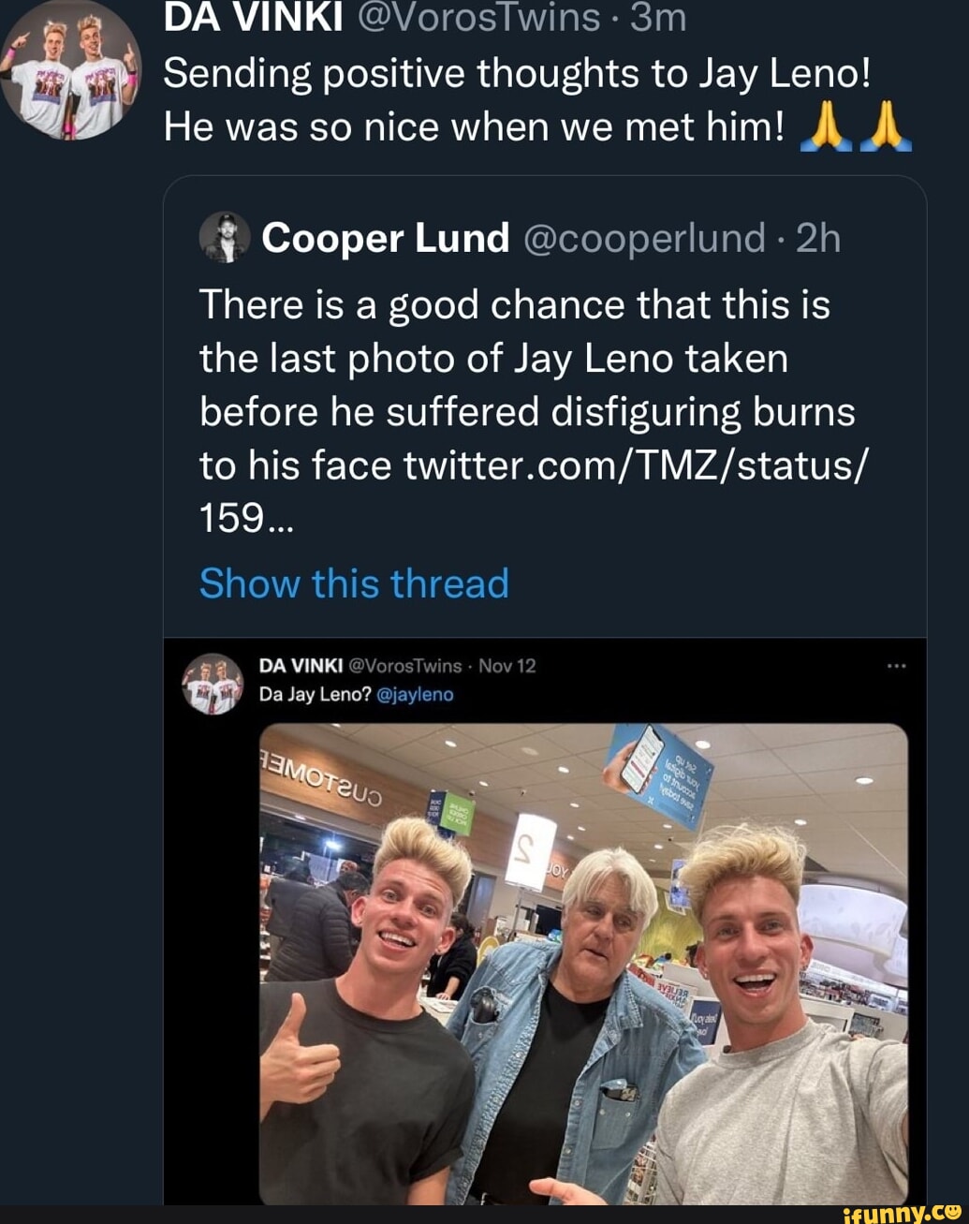
Task: Click the "Sending positive thoughts" tweet text
Action: tap(517, 73)
